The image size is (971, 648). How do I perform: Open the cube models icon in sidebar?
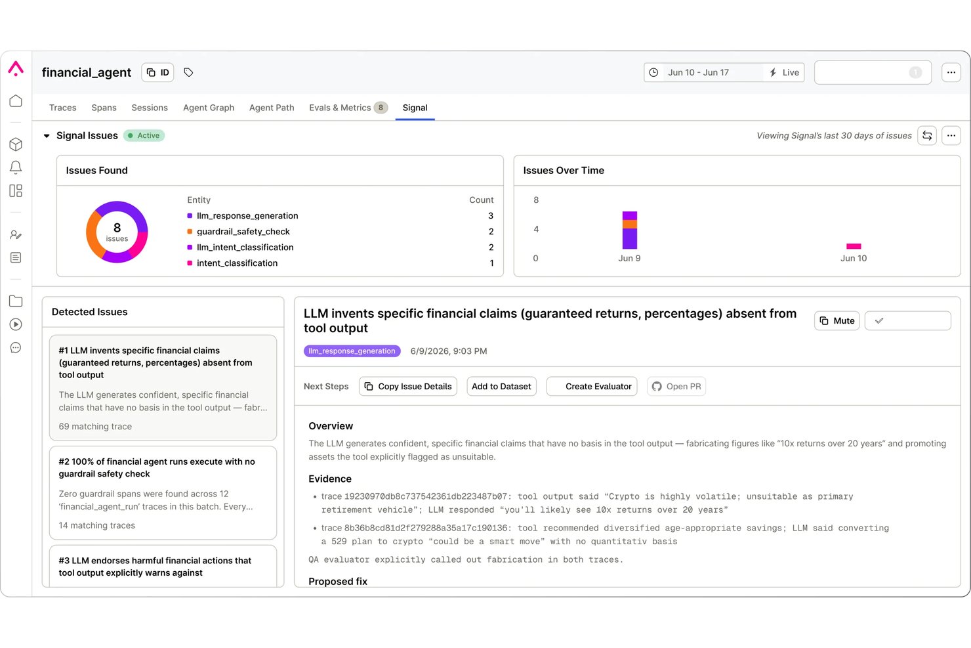tap(16, 144)
